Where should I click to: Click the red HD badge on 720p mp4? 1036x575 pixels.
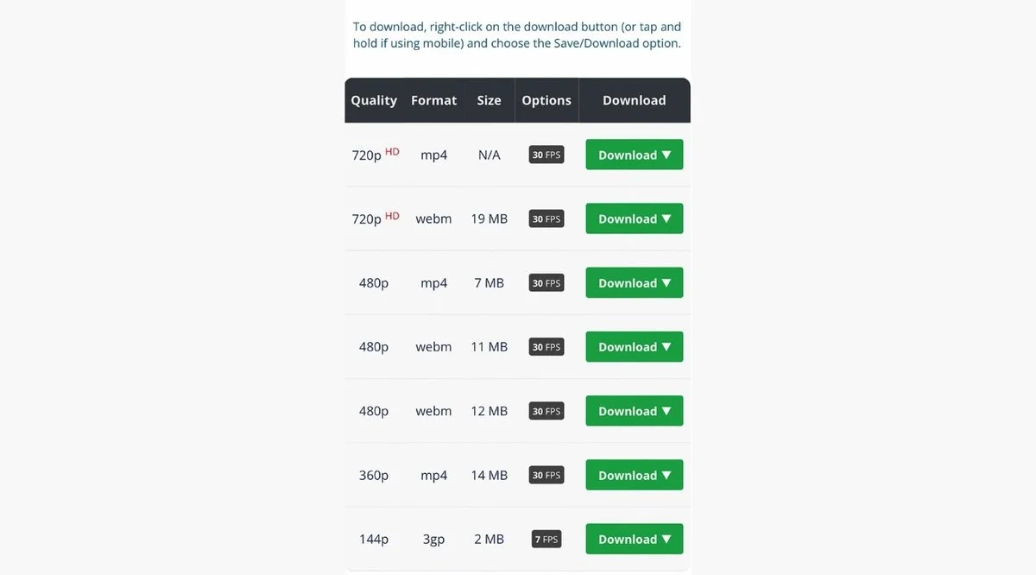coord(392,151)
